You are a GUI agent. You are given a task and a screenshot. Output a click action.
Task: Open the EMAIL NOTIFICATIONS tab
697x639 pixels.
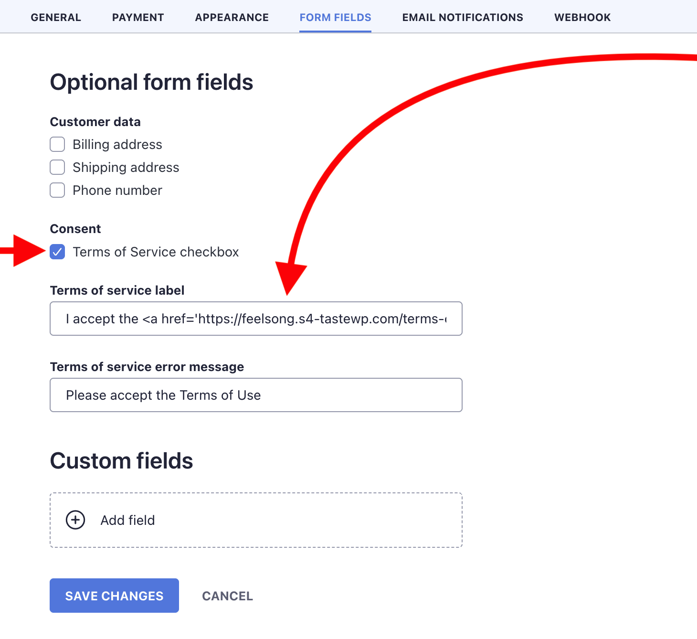click(x=462, y=17)
